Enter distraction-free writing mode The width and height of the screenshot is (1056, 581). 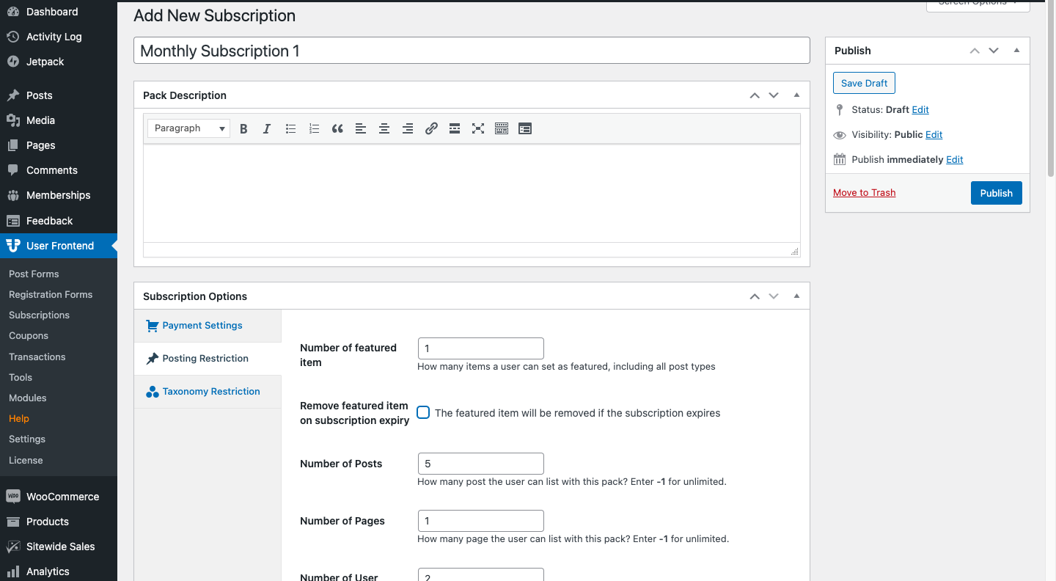pyautogui.click(x=478, y=128)
